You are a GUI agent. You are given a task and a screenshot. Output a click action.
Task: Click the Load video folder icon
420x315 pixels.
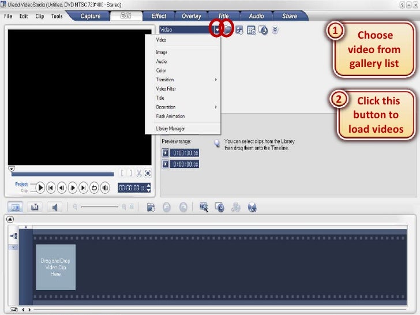[227, 29]
